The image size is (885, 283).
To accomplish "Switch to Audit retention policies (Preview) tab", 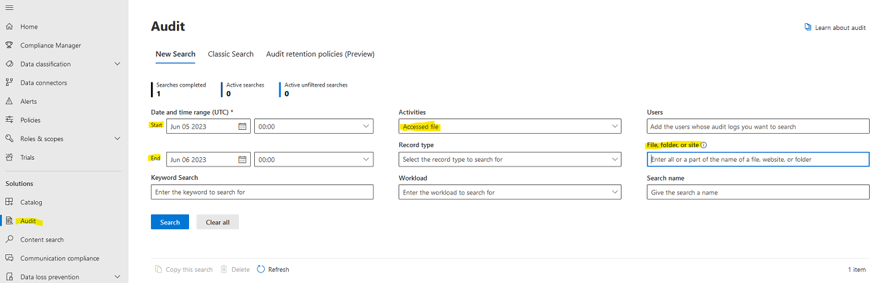I will [x=320, y=54].
